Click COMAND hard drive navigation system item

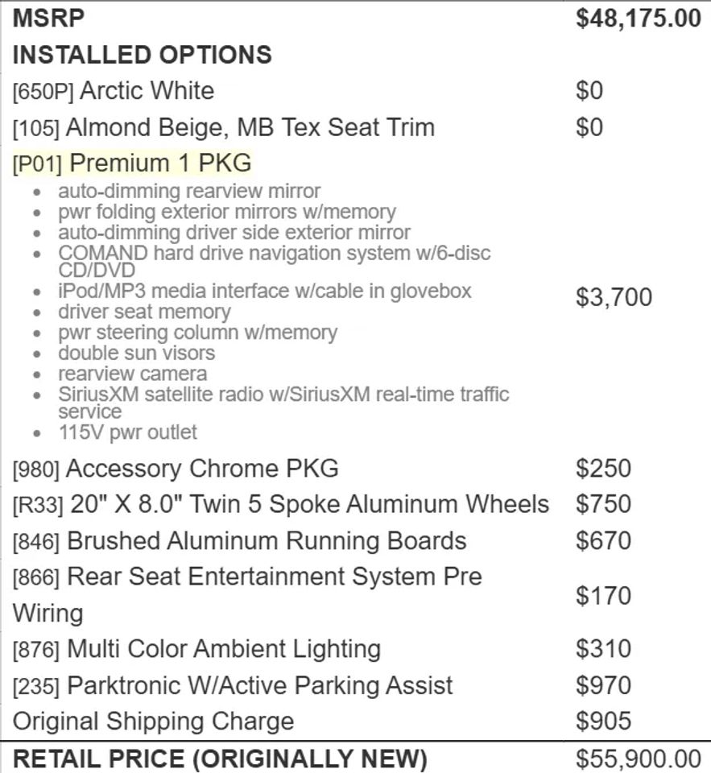(274, 261)
